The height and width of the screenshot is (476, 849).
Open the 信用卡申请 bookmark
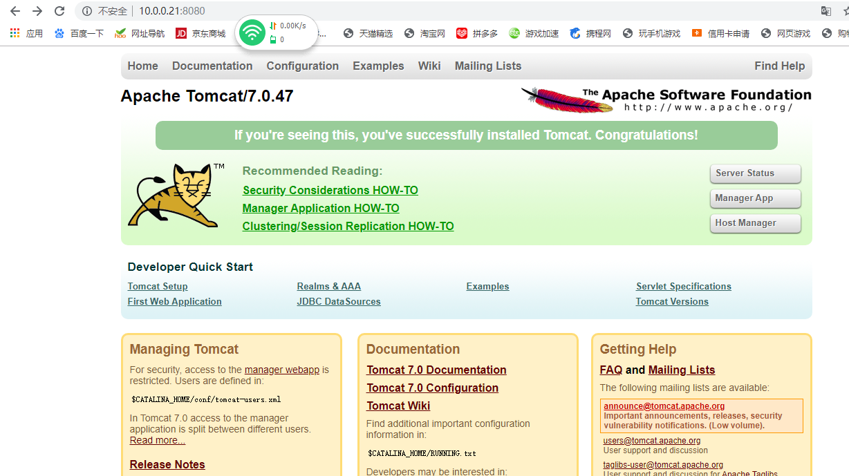coord(720,33)
